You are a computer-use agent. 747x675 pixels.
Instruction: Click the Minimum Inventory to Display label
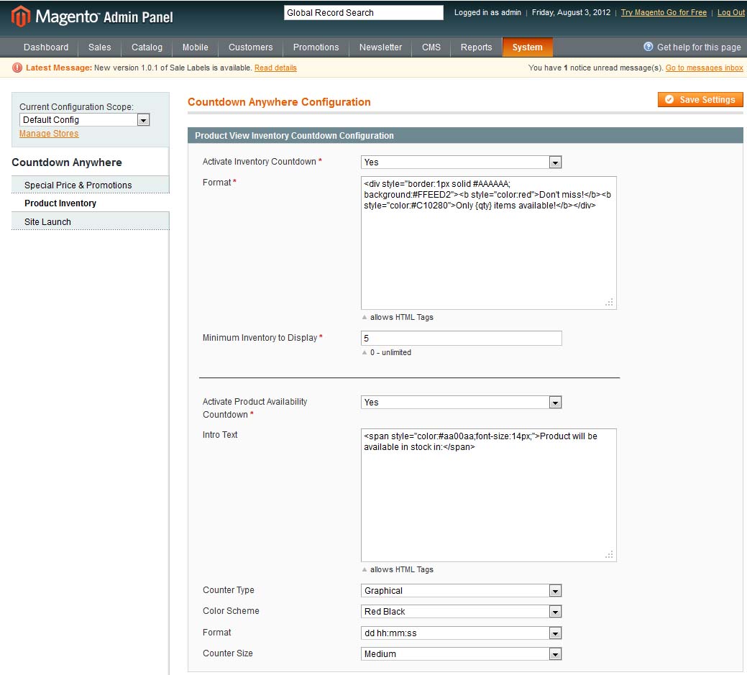260,338
